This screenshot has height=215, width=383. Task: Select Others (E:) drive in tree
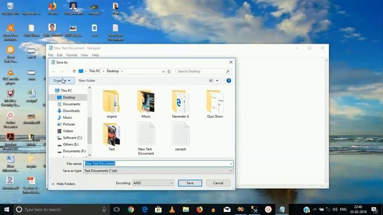coord(68,145)
